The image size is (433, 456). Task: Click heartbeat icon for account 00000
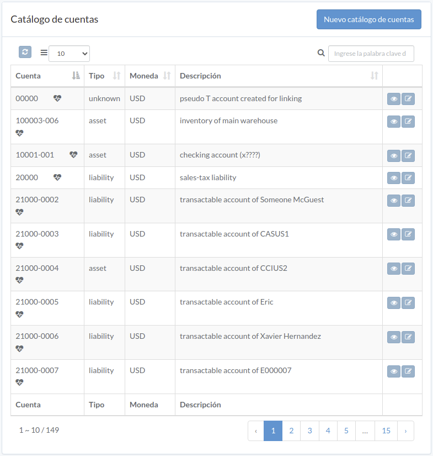pos(57,98)
